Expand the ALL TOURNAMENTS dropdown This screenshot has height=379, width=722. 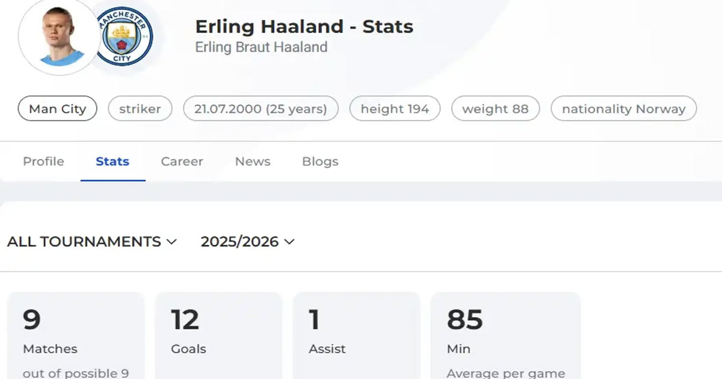point(92,241)
